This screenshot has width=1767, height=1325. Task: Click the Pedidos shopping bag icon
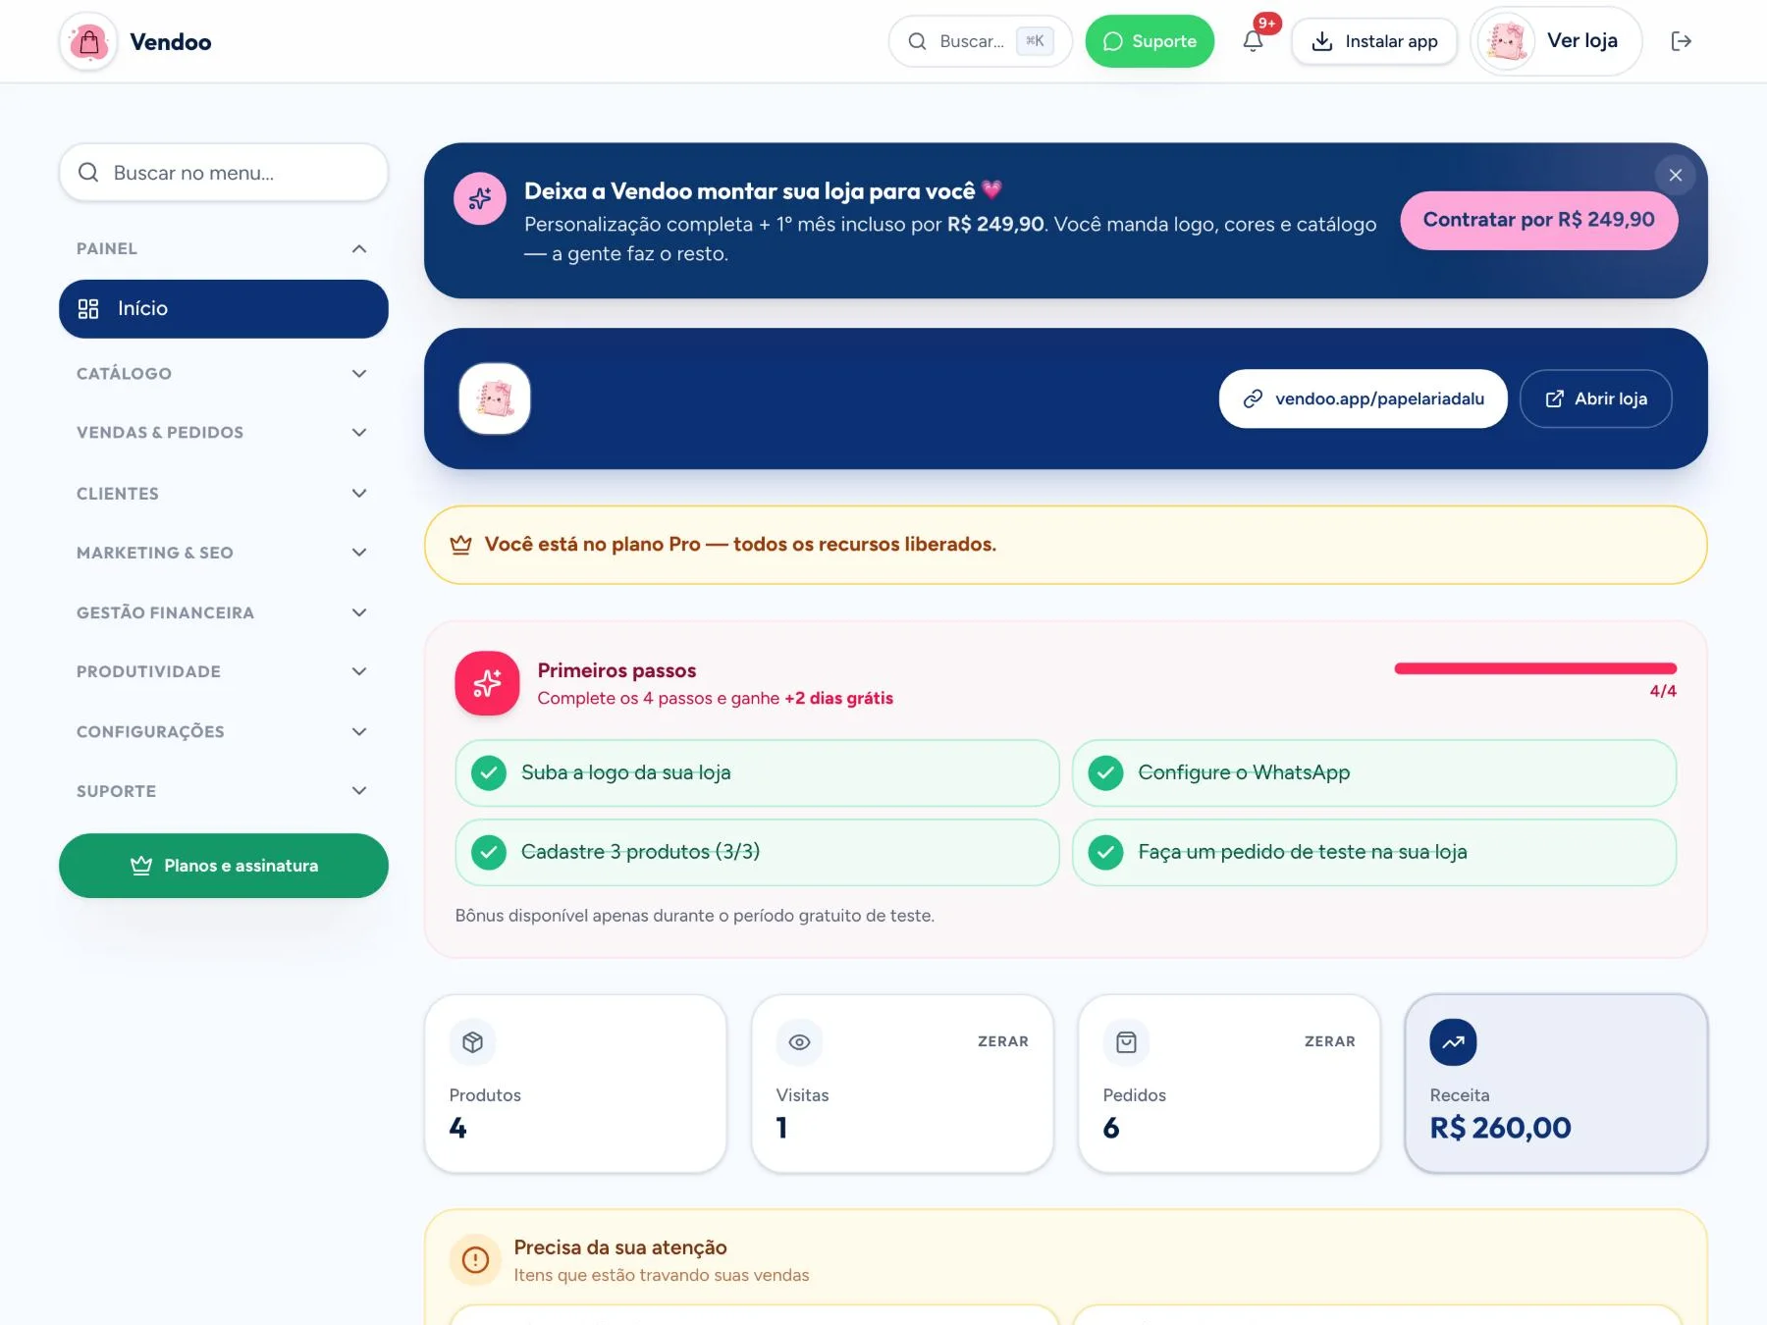(x=1126, y=1042)
